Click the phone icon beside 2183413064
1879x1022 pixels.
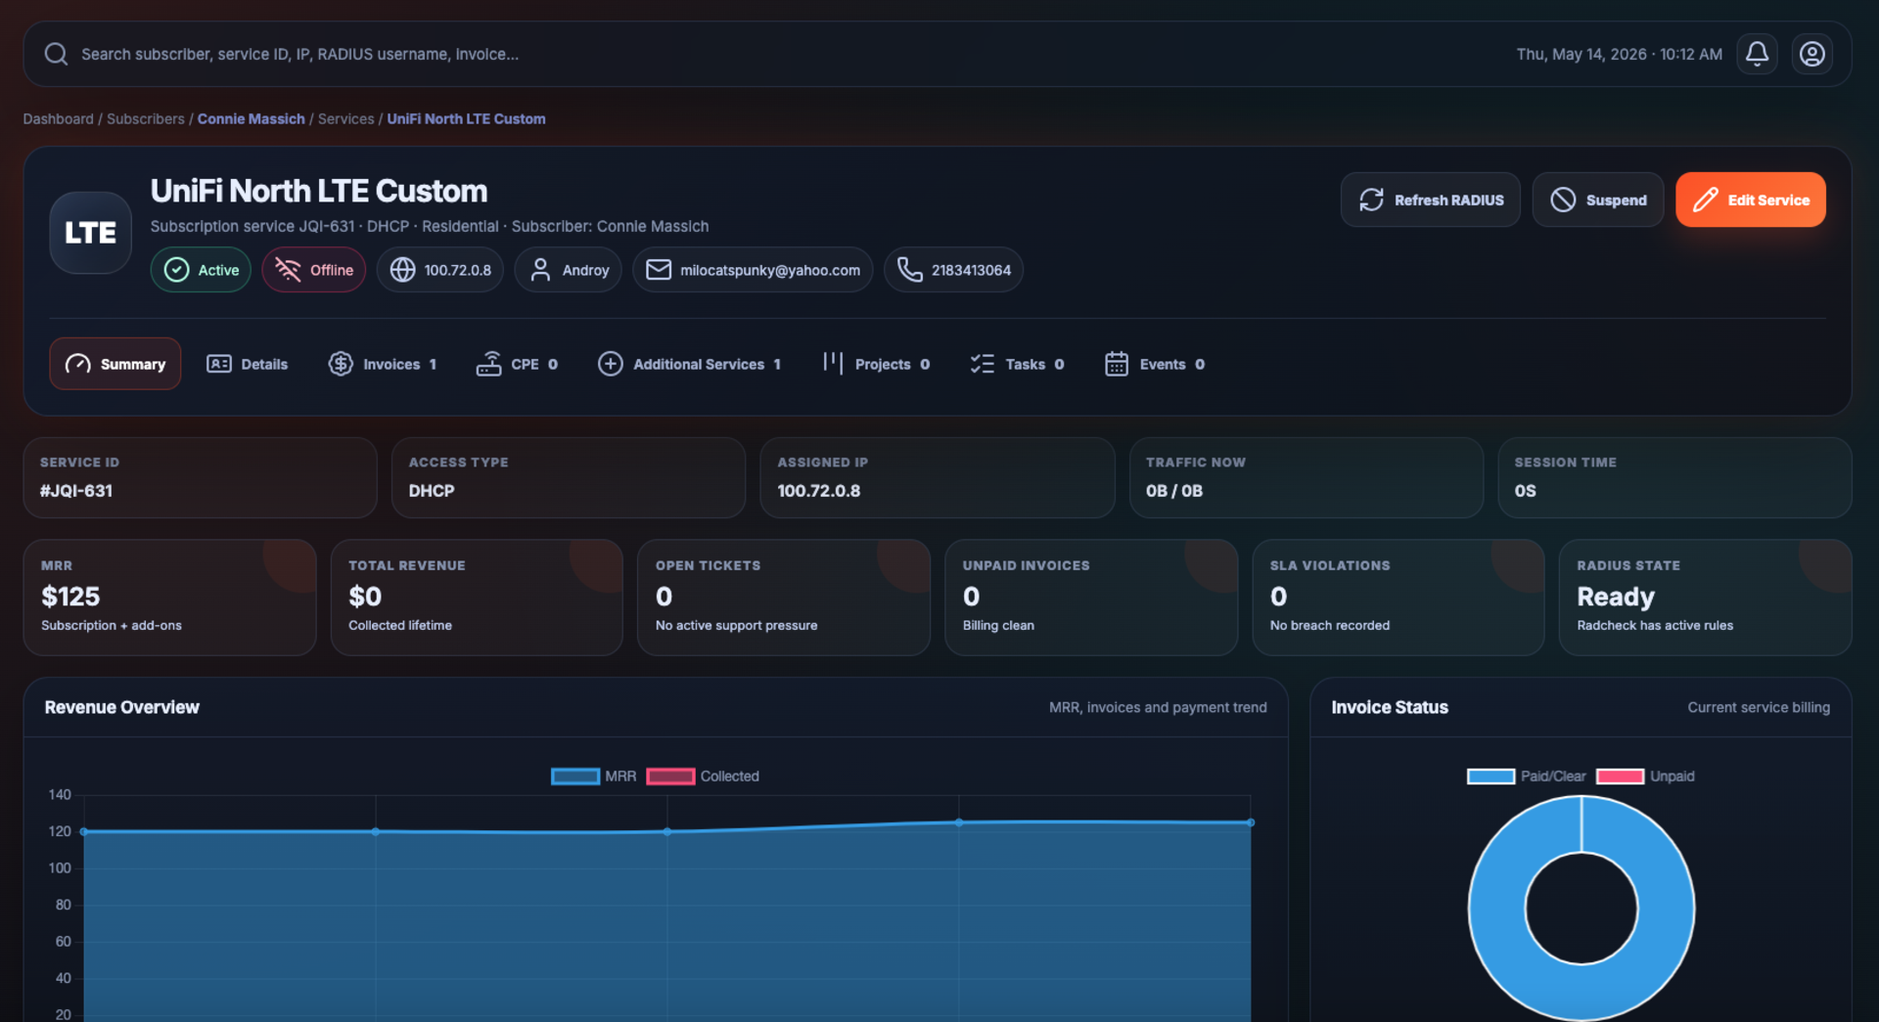pos(910,270)
